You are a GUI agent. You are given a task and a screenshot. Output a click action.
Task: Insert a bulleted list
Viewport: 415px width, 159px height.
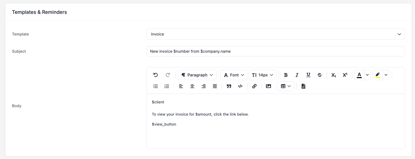coord(155,86)
